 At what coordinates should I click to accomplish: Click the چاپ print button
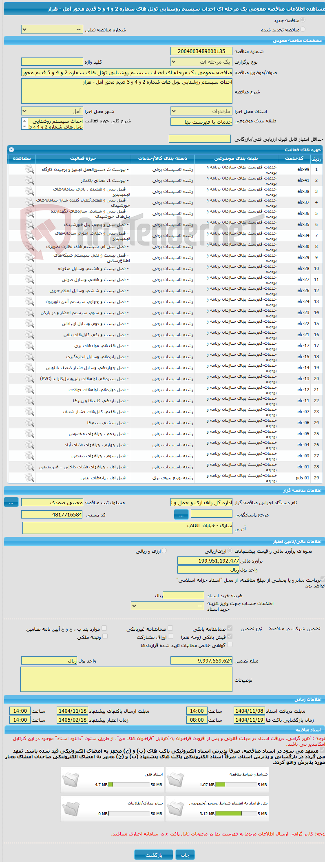click(x=185, y=855)
